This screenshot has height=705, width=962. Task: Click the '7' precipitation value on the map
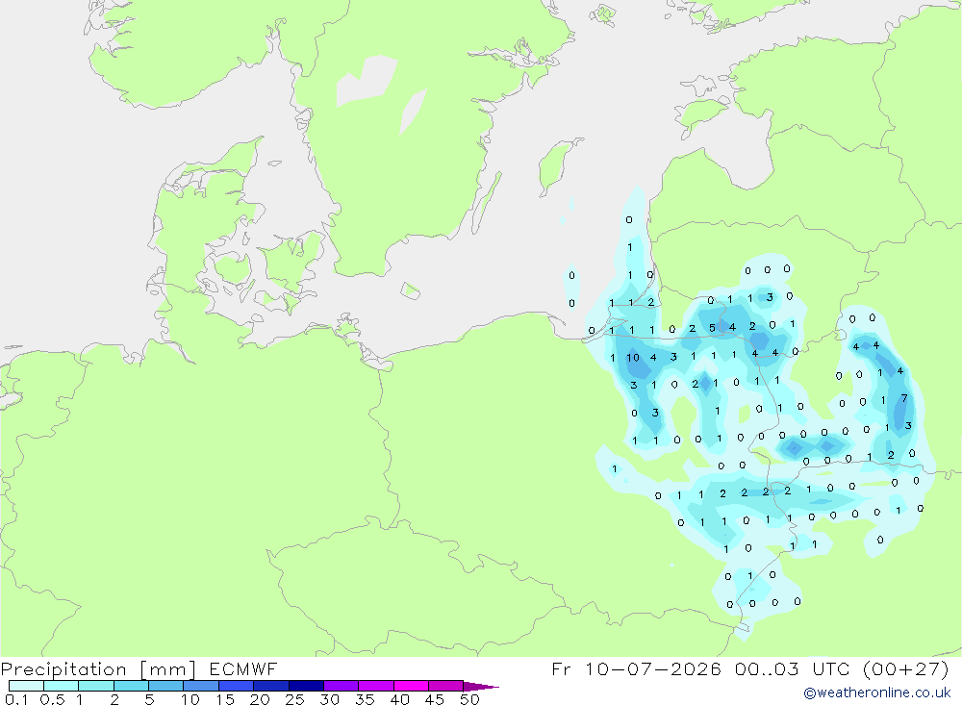904,399
